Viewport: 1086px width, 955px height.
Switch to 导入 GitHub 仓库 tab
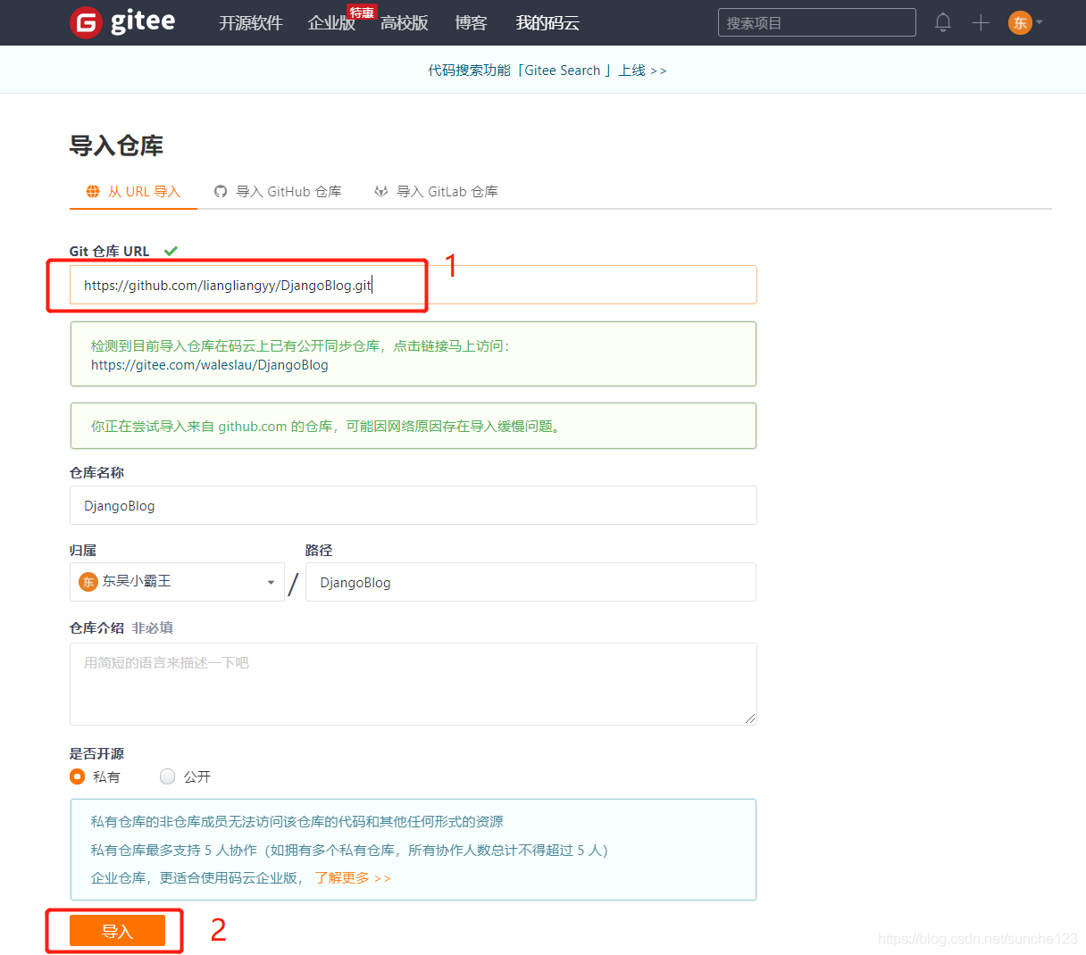pyautogui.click(x=278, y=192)
